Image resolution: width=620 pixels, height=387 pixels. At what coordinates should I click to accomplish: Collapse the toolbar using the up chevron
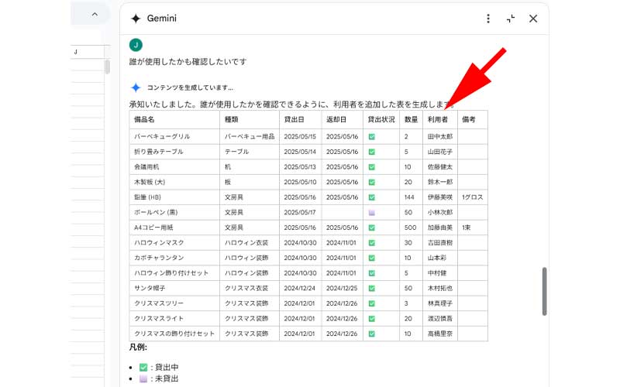point(95,14)
